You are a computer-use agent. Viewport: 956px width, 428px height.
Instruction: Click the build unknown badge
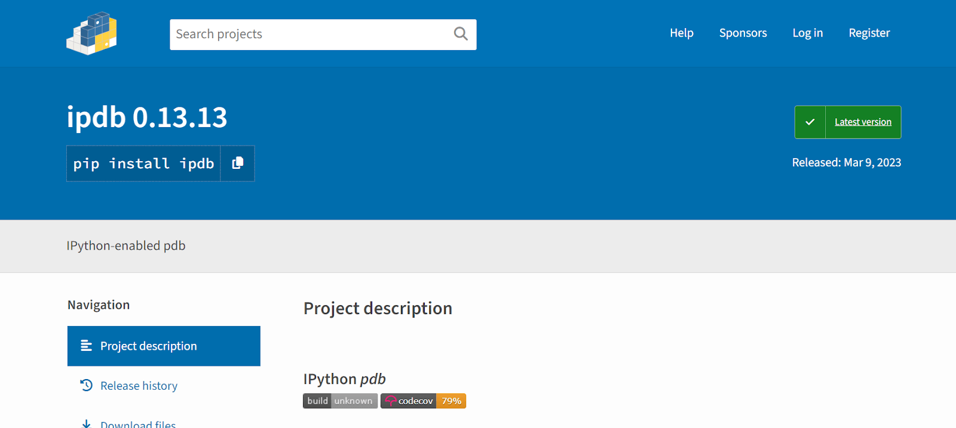pyautogui.click(x=340, y=401)
